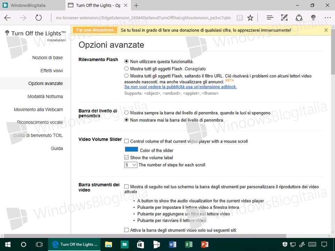Viewport: 335px width, 251px height.
Task: Open 'Effetti visivi' settings section
Action: [52, 71]
